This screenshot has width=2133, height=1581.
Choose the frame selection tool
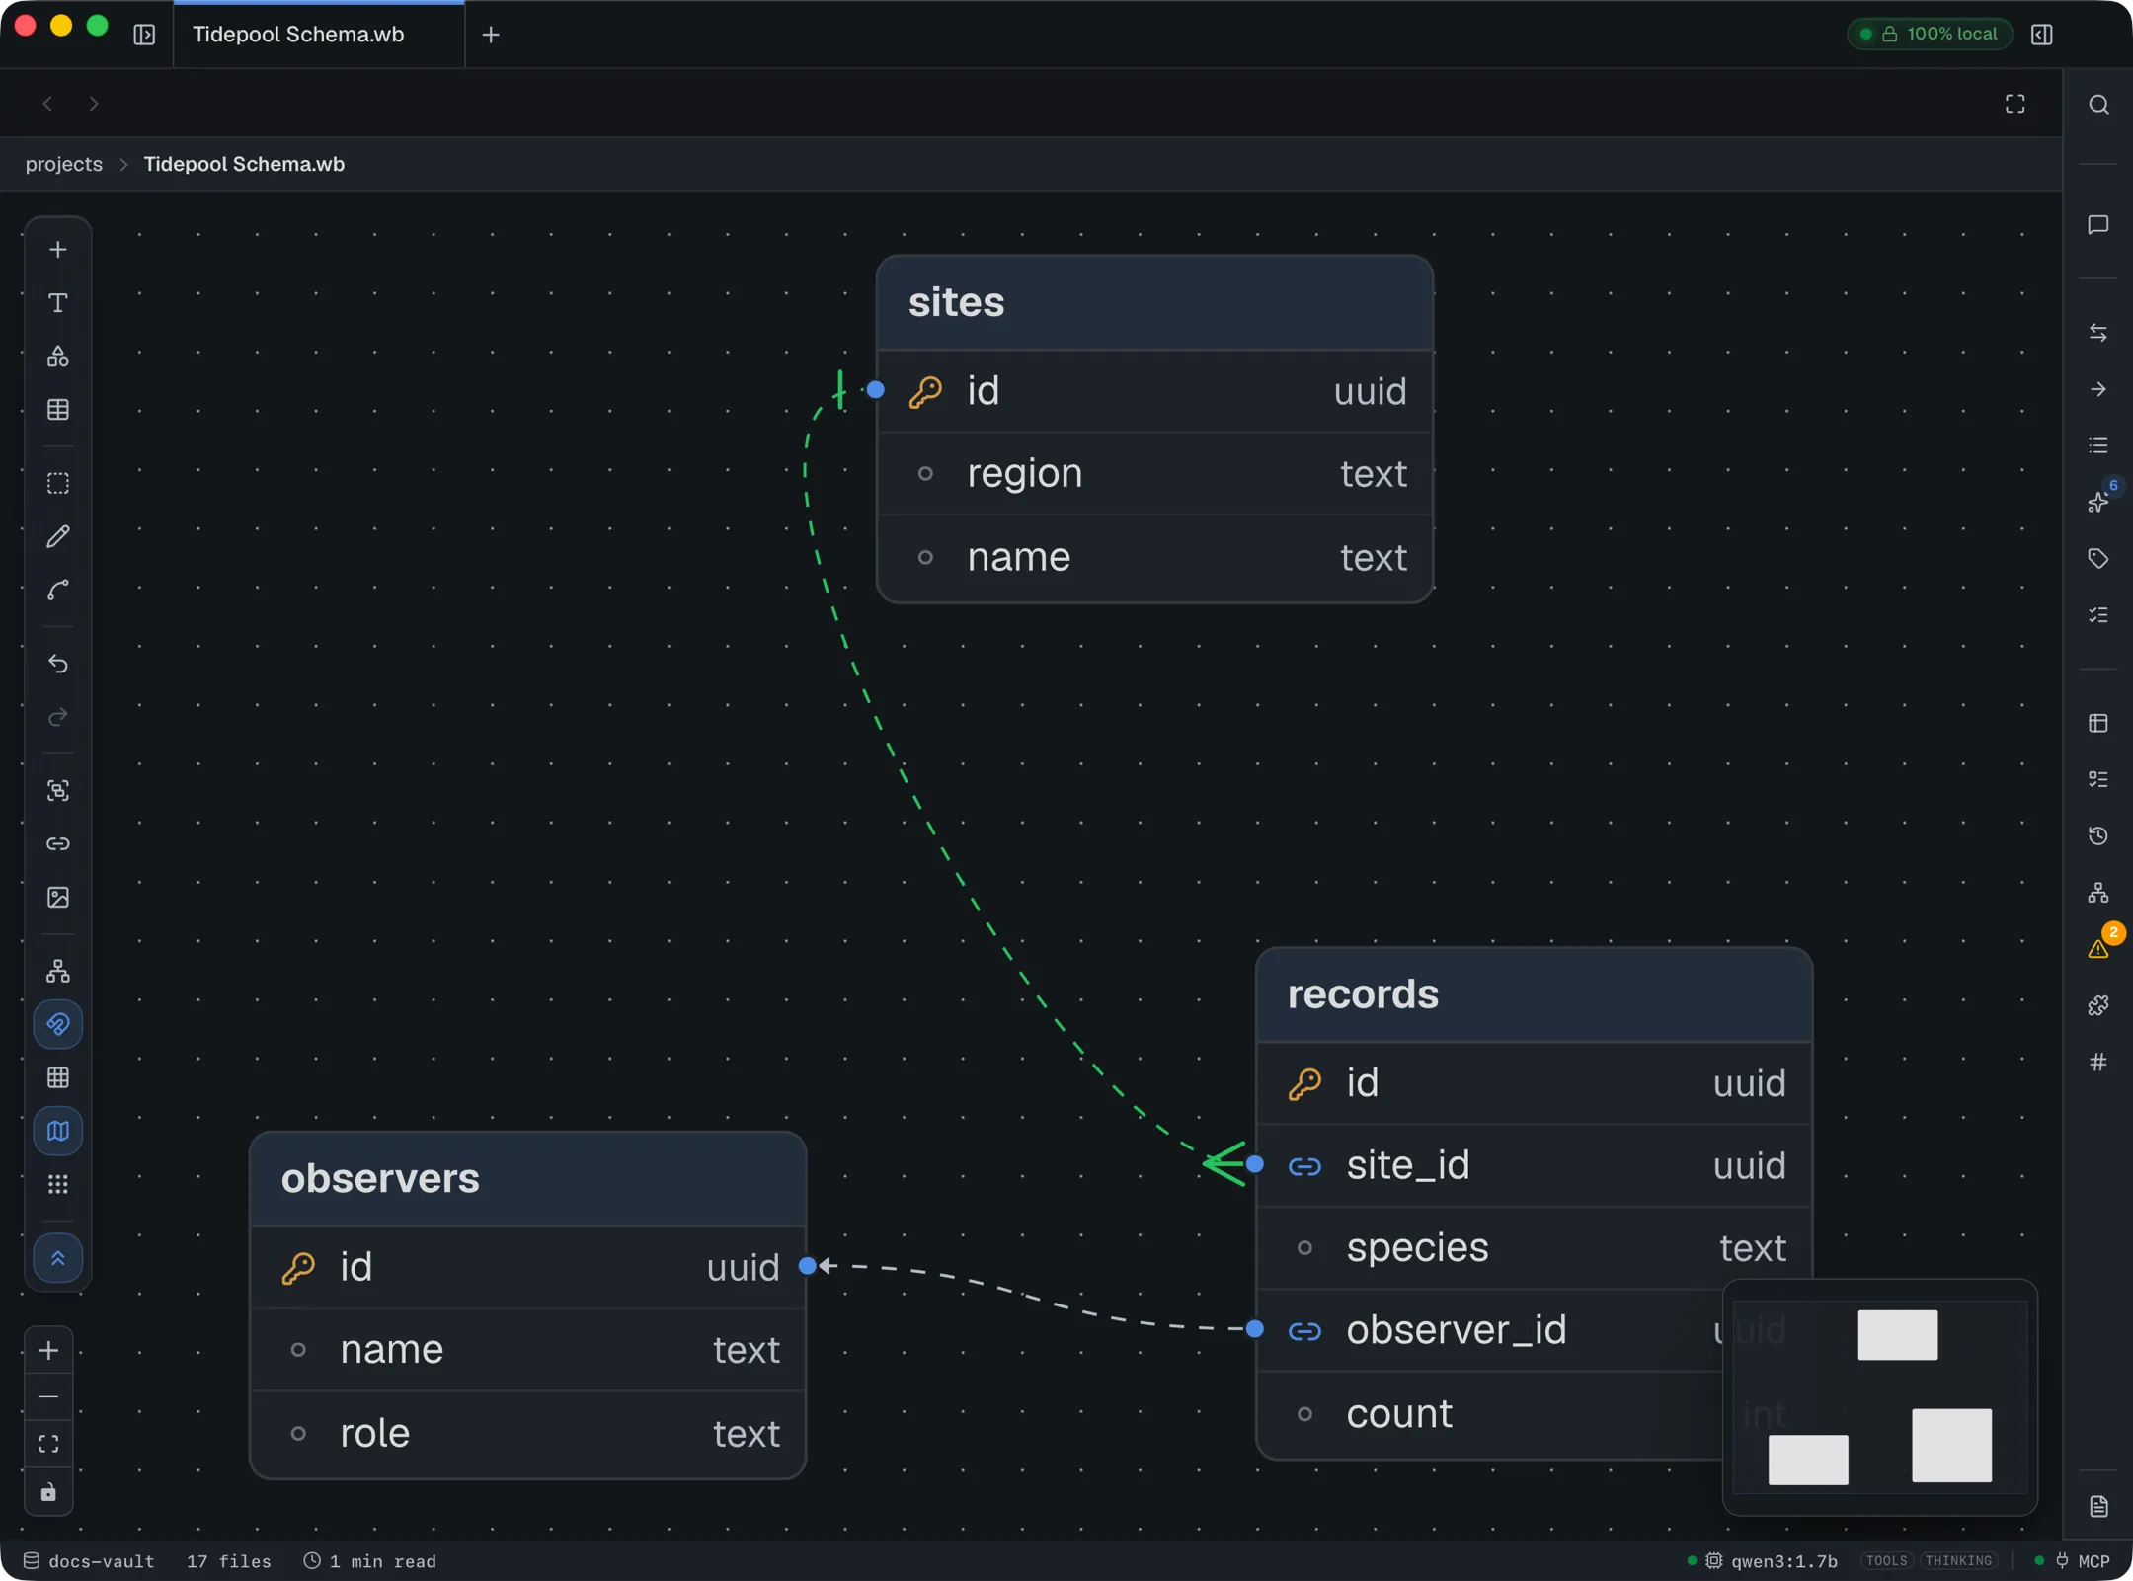(x=58, y=484)
